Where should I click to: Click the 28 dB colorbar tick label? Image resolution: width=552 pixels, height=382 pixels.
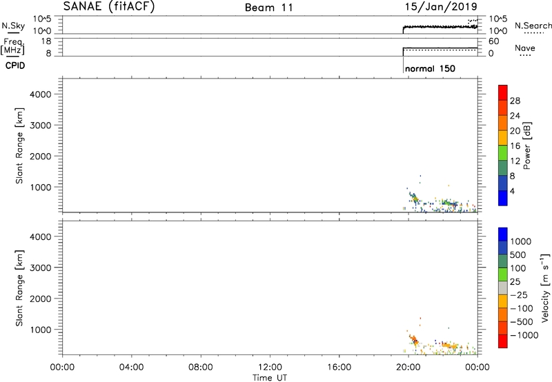[515, 101]
